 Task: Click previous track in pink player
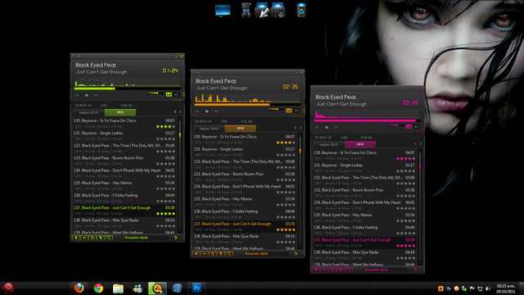[x=317, y=128]
